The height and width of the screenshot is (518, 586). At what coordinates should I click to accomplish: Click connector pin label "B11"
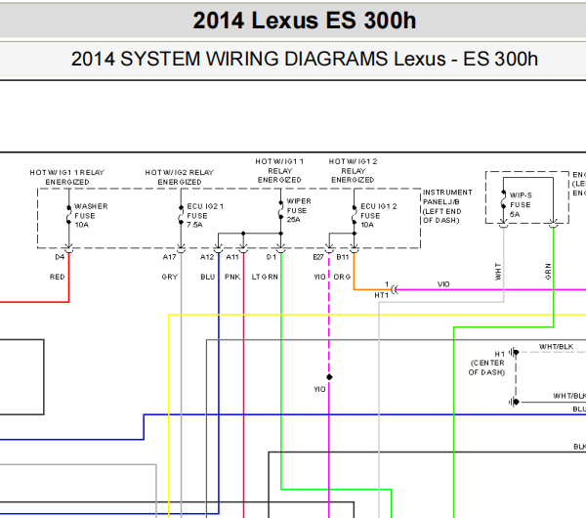tap(343, 257)
